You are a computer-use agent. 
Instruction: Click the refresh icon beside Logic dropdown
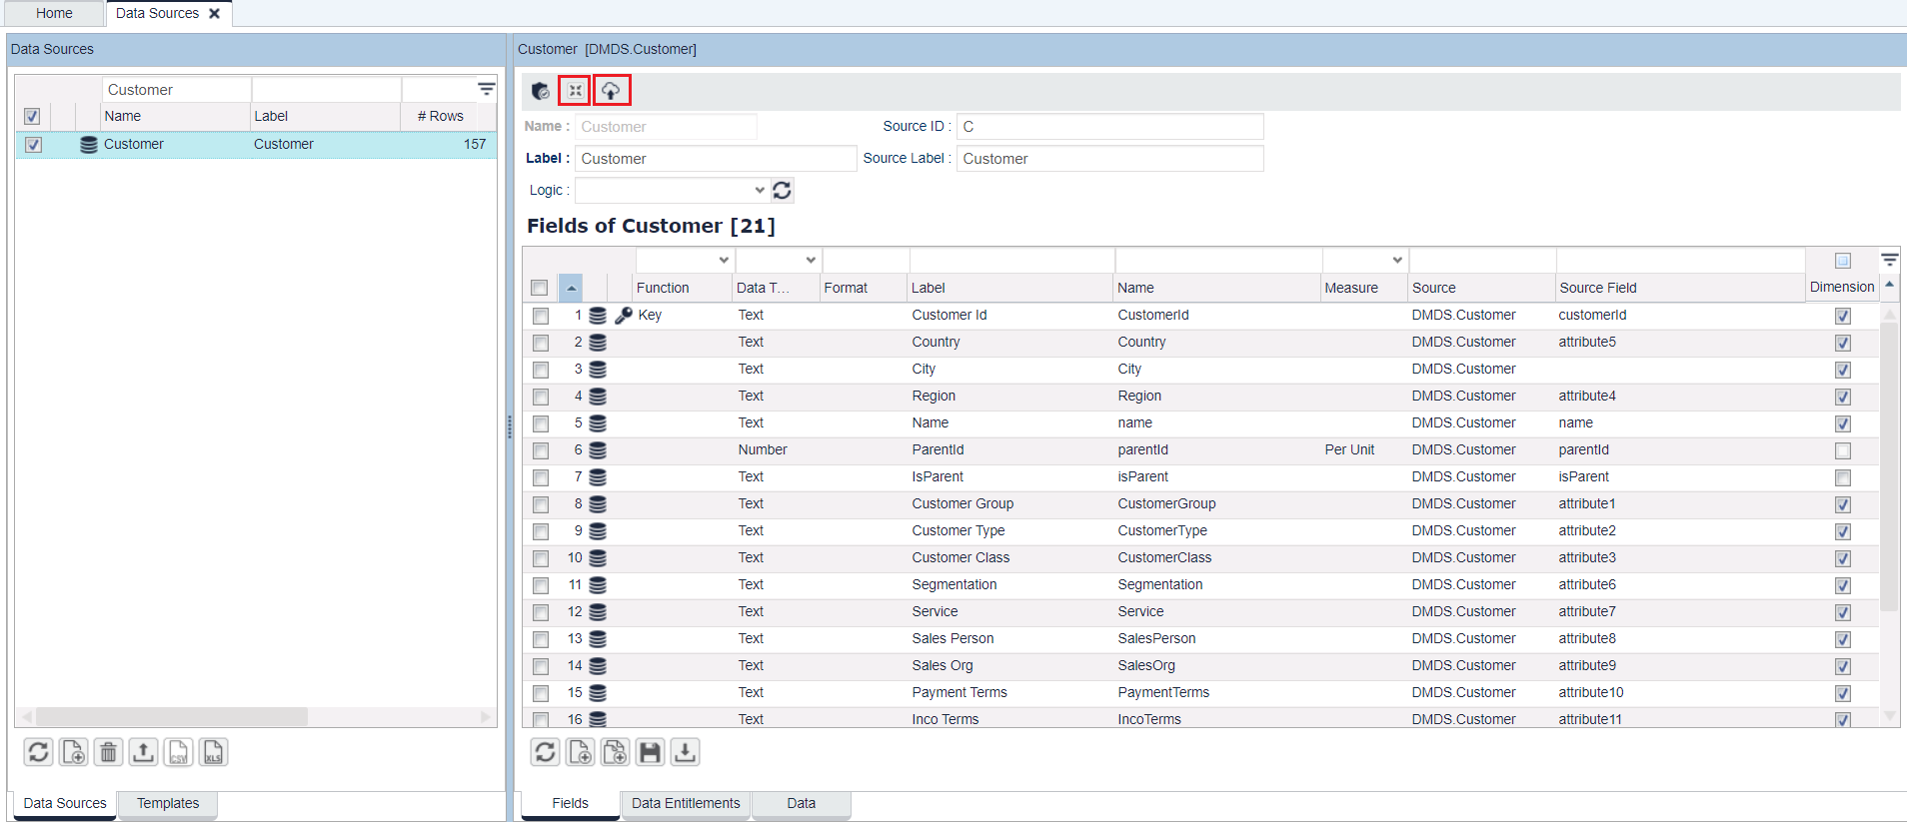(783, 190)
